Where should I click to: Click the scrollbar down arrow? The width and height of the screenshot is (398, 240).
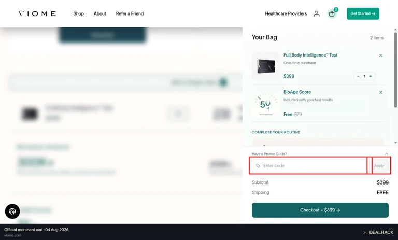pos(395,143)
